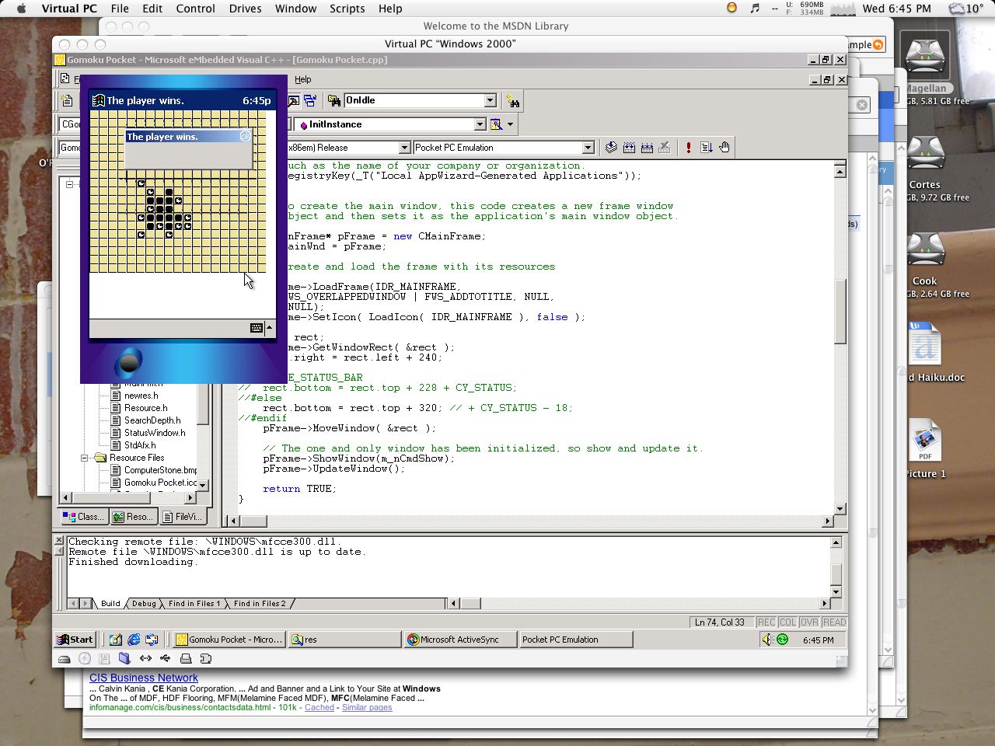The height and width of the screenshot is (746, 995).
Task: Click the Cached link in search result
Action: (319, 707)
